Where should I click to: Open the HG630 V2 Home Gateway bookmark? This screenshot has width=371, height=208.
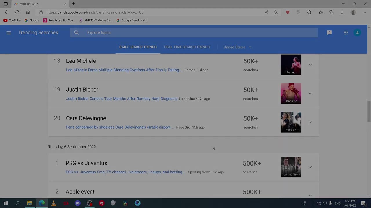pos(96,20)
